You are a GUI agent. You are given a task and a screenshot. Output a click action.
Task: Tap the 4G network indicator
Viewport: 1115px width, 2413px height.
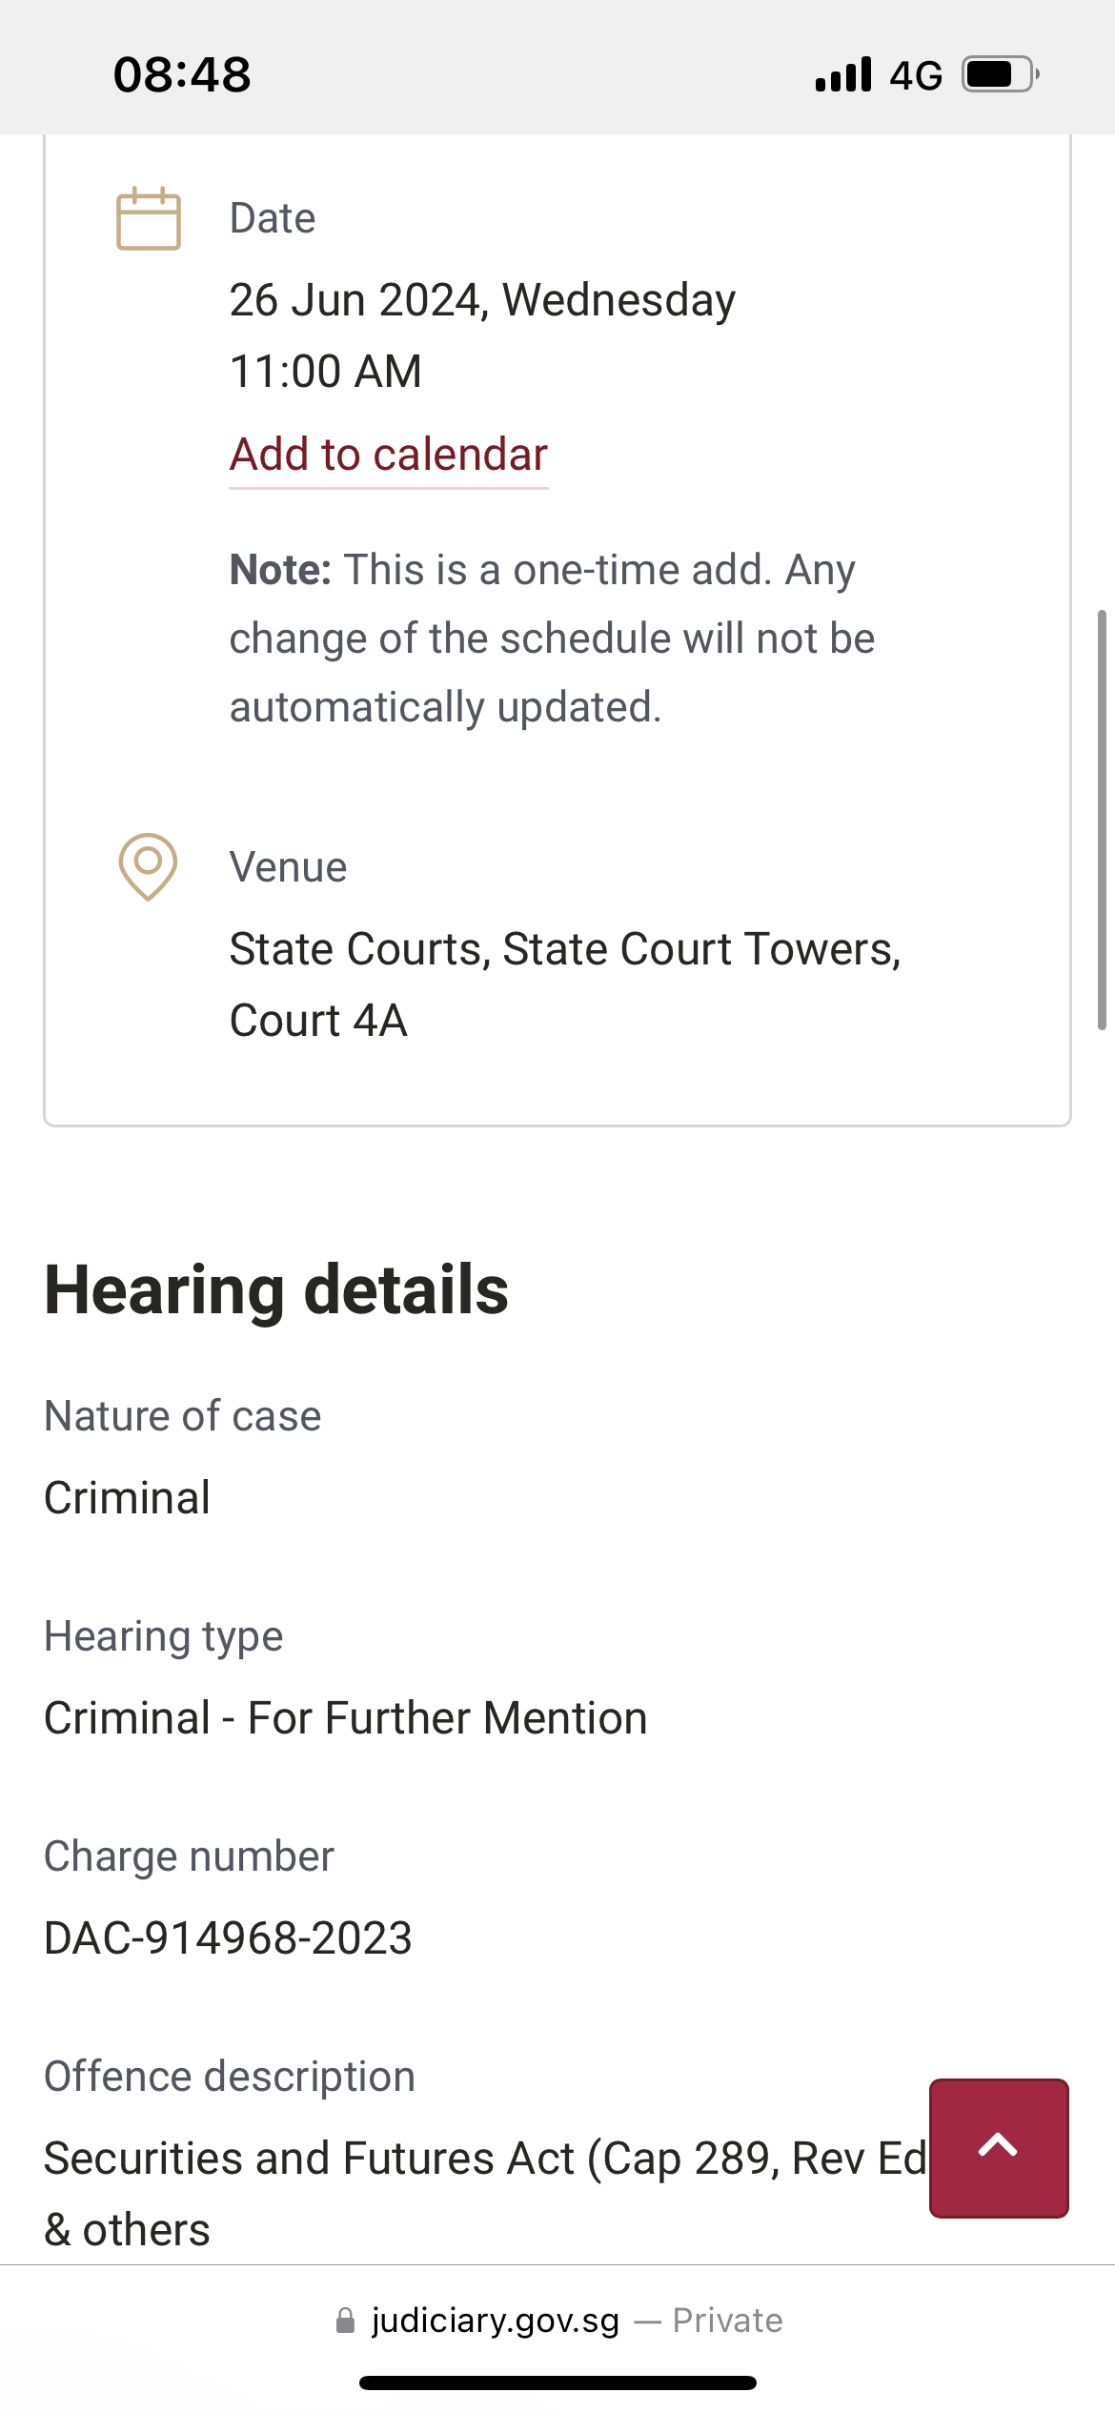[x=916, y=75]
